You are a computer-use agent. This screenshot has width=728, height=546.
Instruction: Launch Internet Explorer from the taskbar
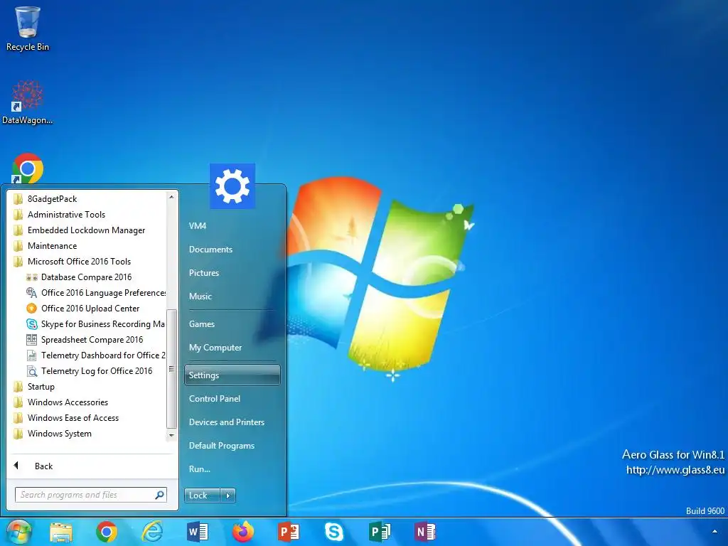(152, 532)
